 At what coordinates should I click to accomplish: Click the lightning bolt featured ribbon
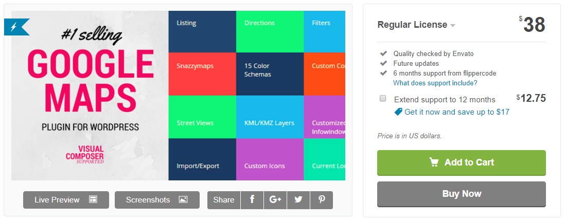pos(16,27)
